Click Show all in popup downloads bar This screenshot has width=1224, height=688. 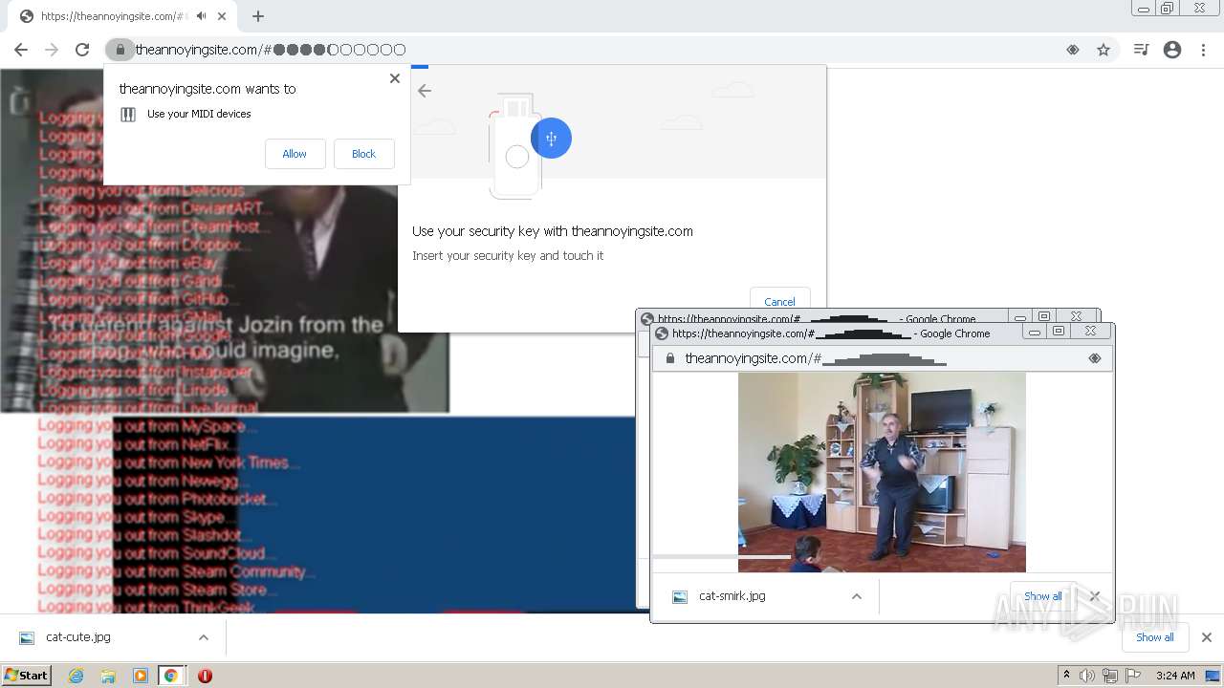1042,596
